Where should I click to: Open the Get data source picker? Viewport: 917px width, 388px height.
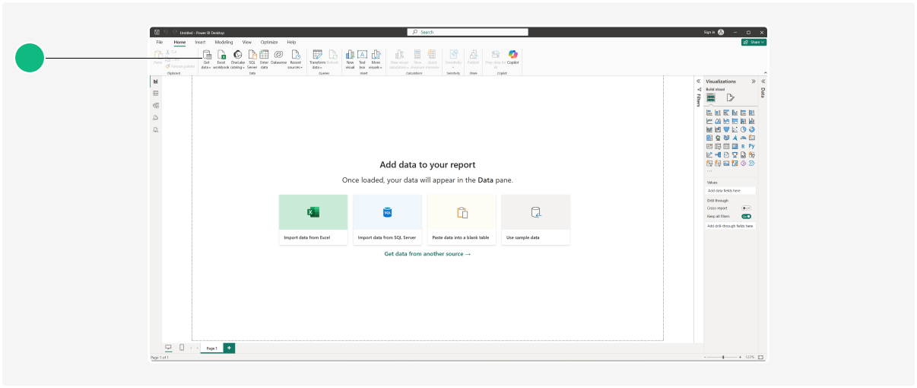pos(207,59)
